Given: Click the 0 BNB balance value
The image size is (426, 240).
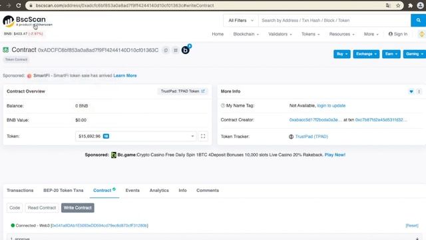Looking at the screenshot, I should [81, 106].
